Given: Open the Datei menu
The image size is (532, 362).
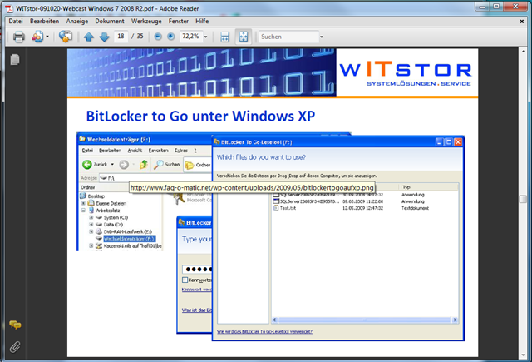Looking at the screenshot, I should [x=16, y=21].
